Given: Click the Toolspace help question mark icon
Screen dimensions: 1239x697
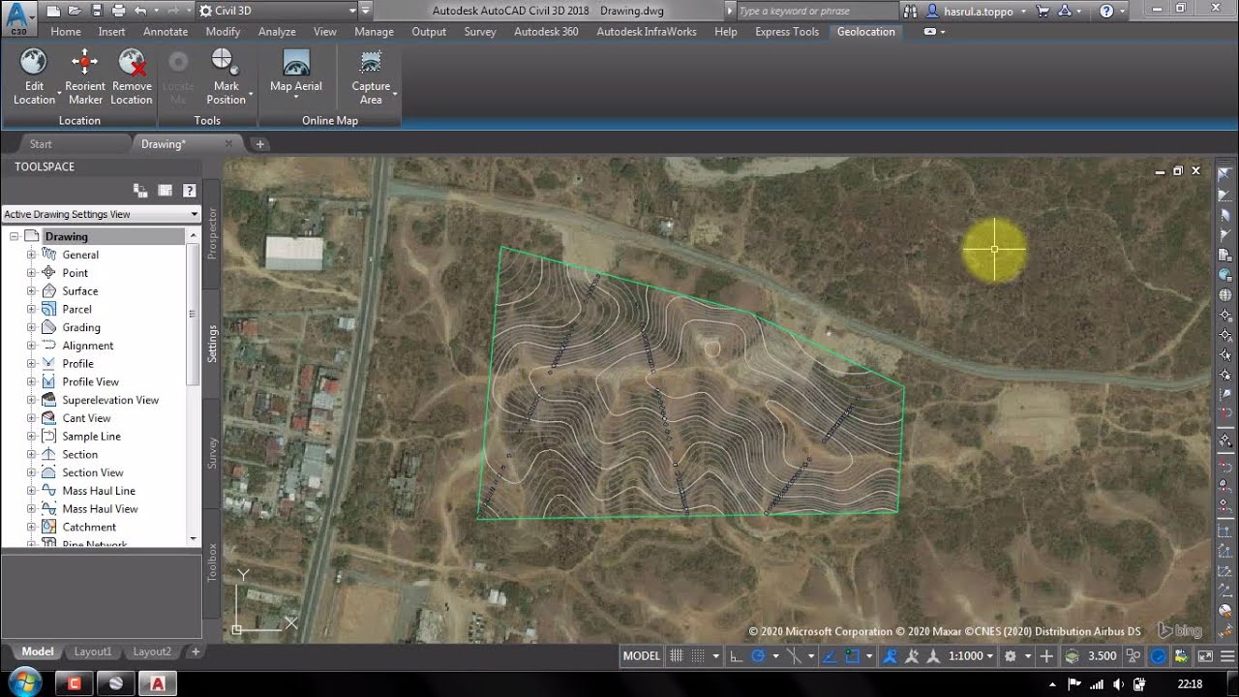Looking at the screenshot, I should tap(190, 191).
